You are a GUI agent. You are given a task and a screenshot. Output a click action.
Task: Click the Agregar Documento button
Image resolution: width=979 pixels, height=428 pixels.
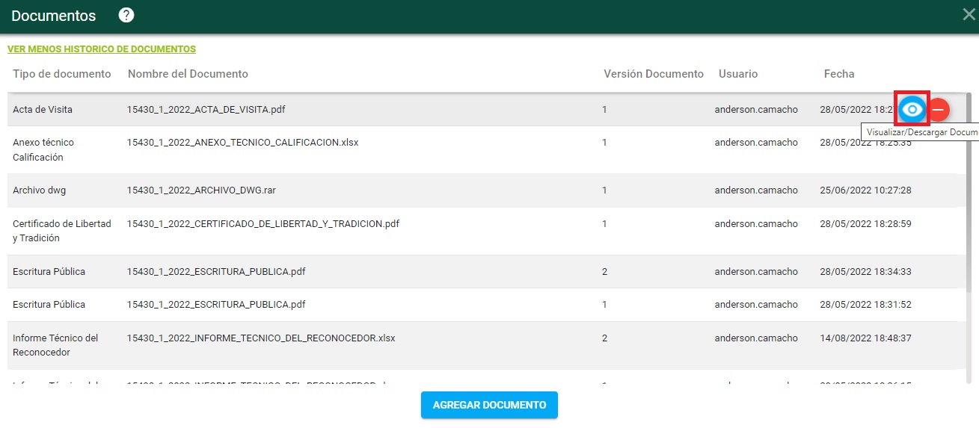(x=489, y=405)
